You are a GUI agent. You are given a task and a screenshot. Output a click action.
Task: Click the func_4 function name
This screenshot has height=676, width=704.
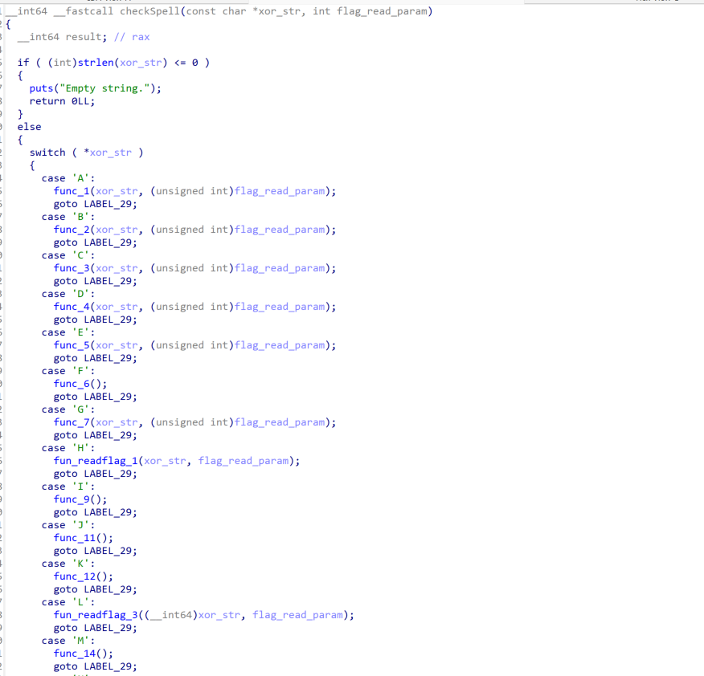click(x=72, y=307)
